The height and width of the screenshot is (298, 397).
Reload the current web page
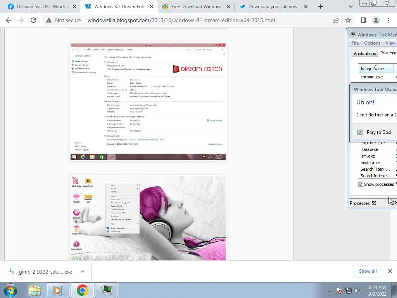(x=33, y=20)
